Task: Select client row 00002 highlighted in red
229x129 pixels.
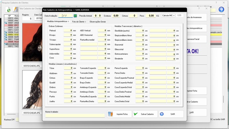Action: (x=12, y=25)
